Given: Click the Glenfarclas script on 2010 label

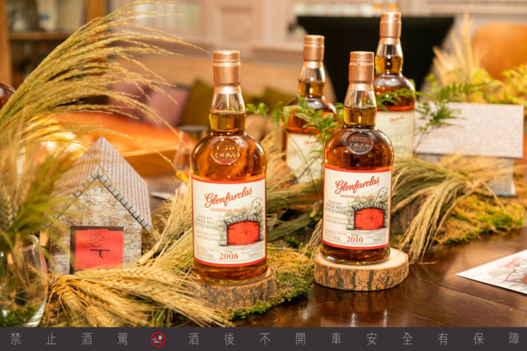Looking at the screenshot, I should [357, 185].
